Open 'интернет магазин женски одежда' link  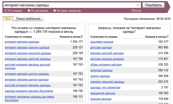pos(27,48)
